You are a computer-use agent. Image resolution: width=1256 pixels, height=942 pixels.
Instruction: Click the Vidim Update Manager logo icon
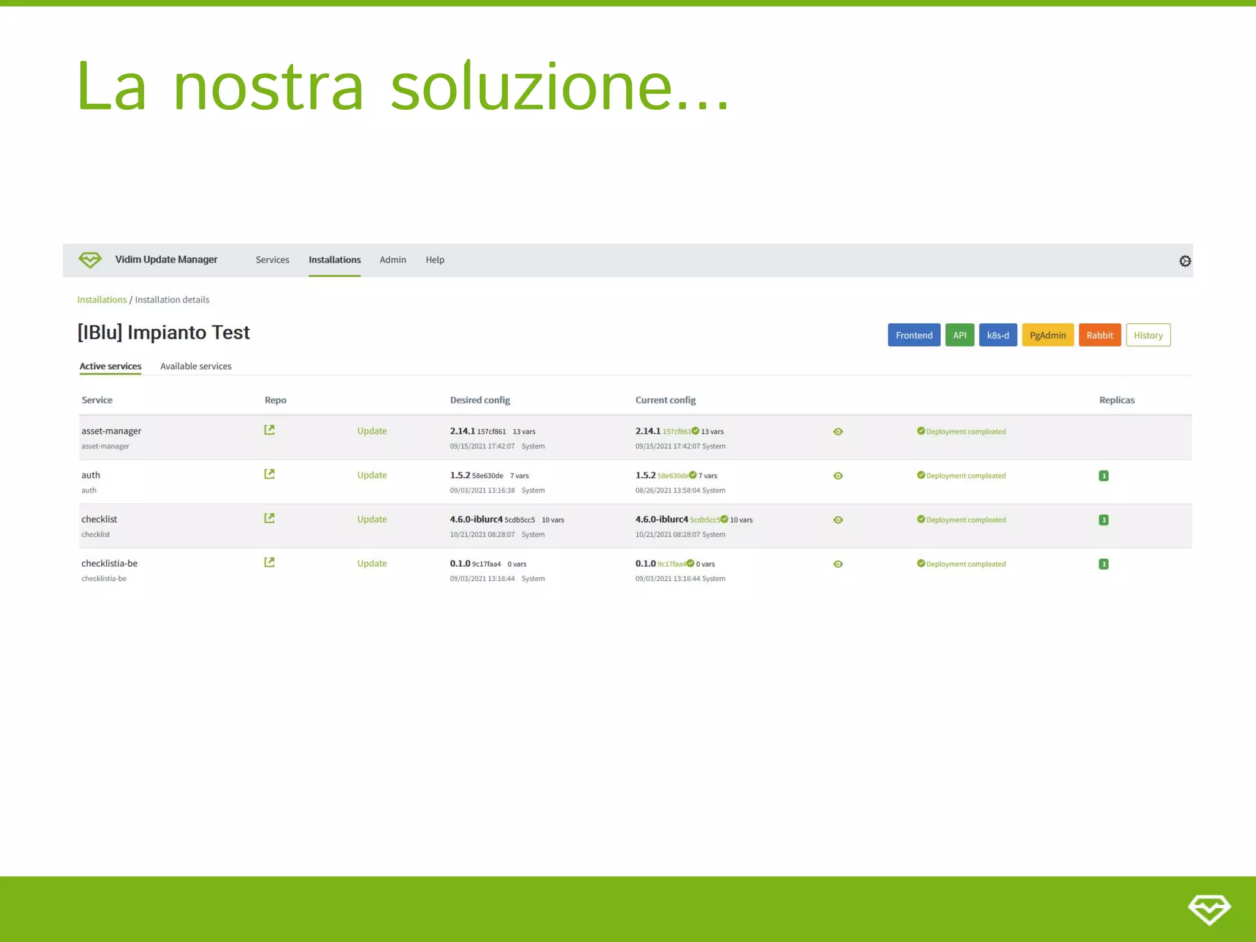(x=90, y=260)
